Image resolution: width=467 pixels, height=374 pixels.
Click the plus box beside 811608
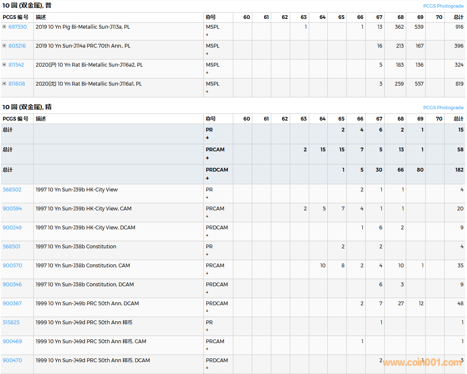(x=4, y=83)
